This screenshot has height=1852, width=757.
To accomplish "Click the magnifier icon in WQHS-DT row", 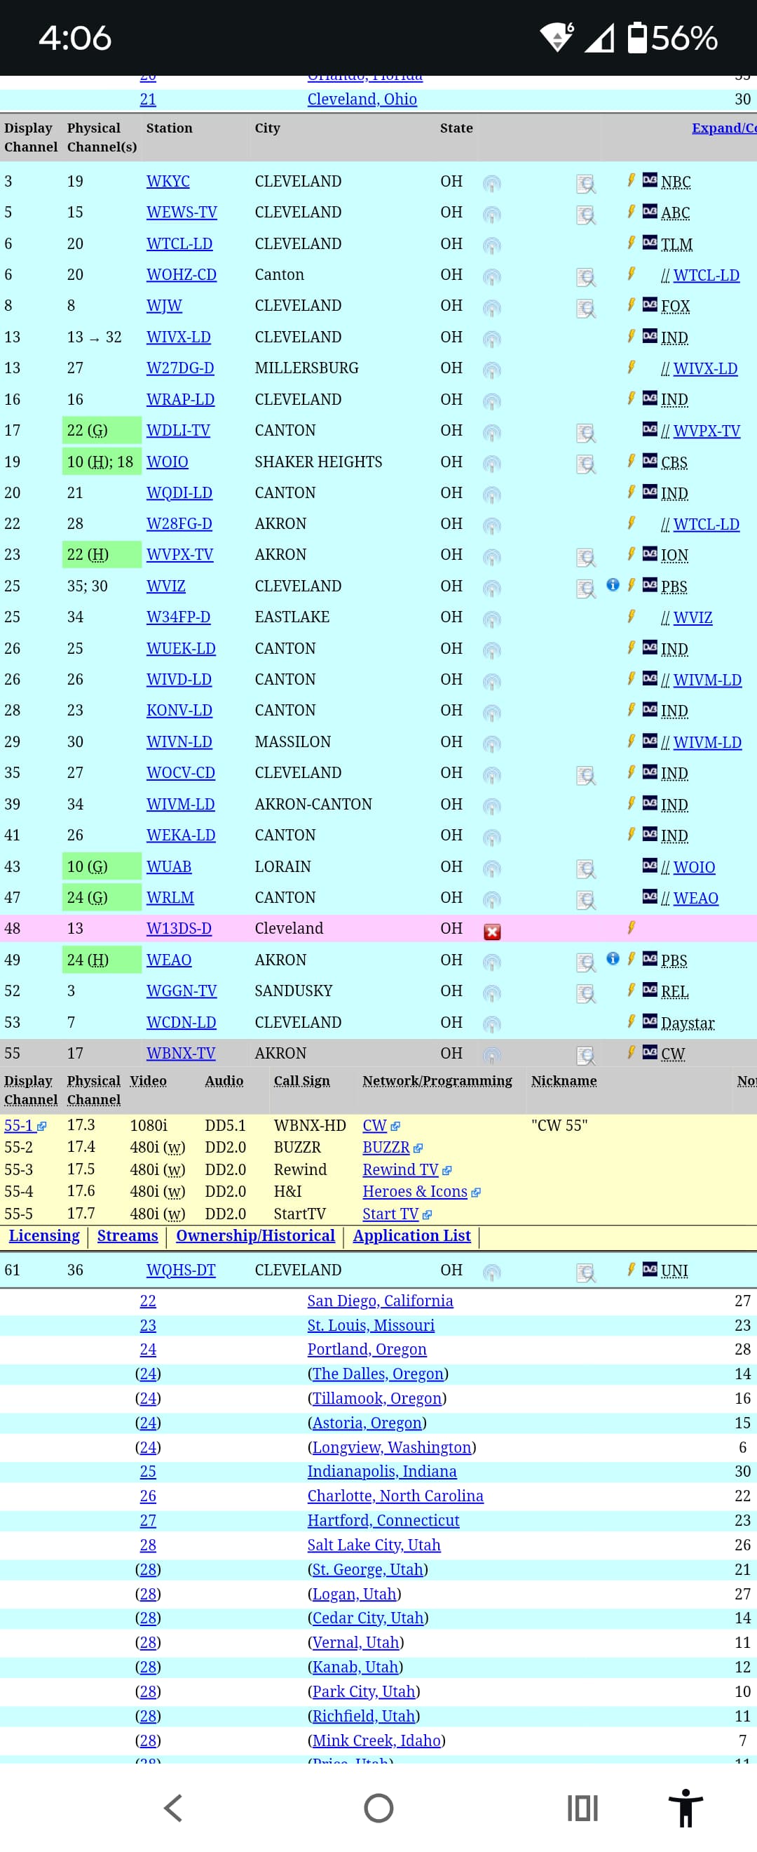I will tap(586, 1273).
